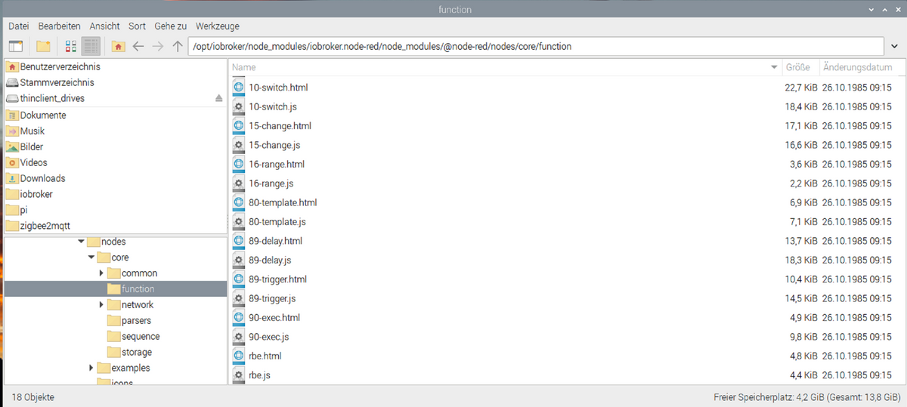Switch to icon view mode
Viewport: 907px width, 407px height.
tap(71, 46)
